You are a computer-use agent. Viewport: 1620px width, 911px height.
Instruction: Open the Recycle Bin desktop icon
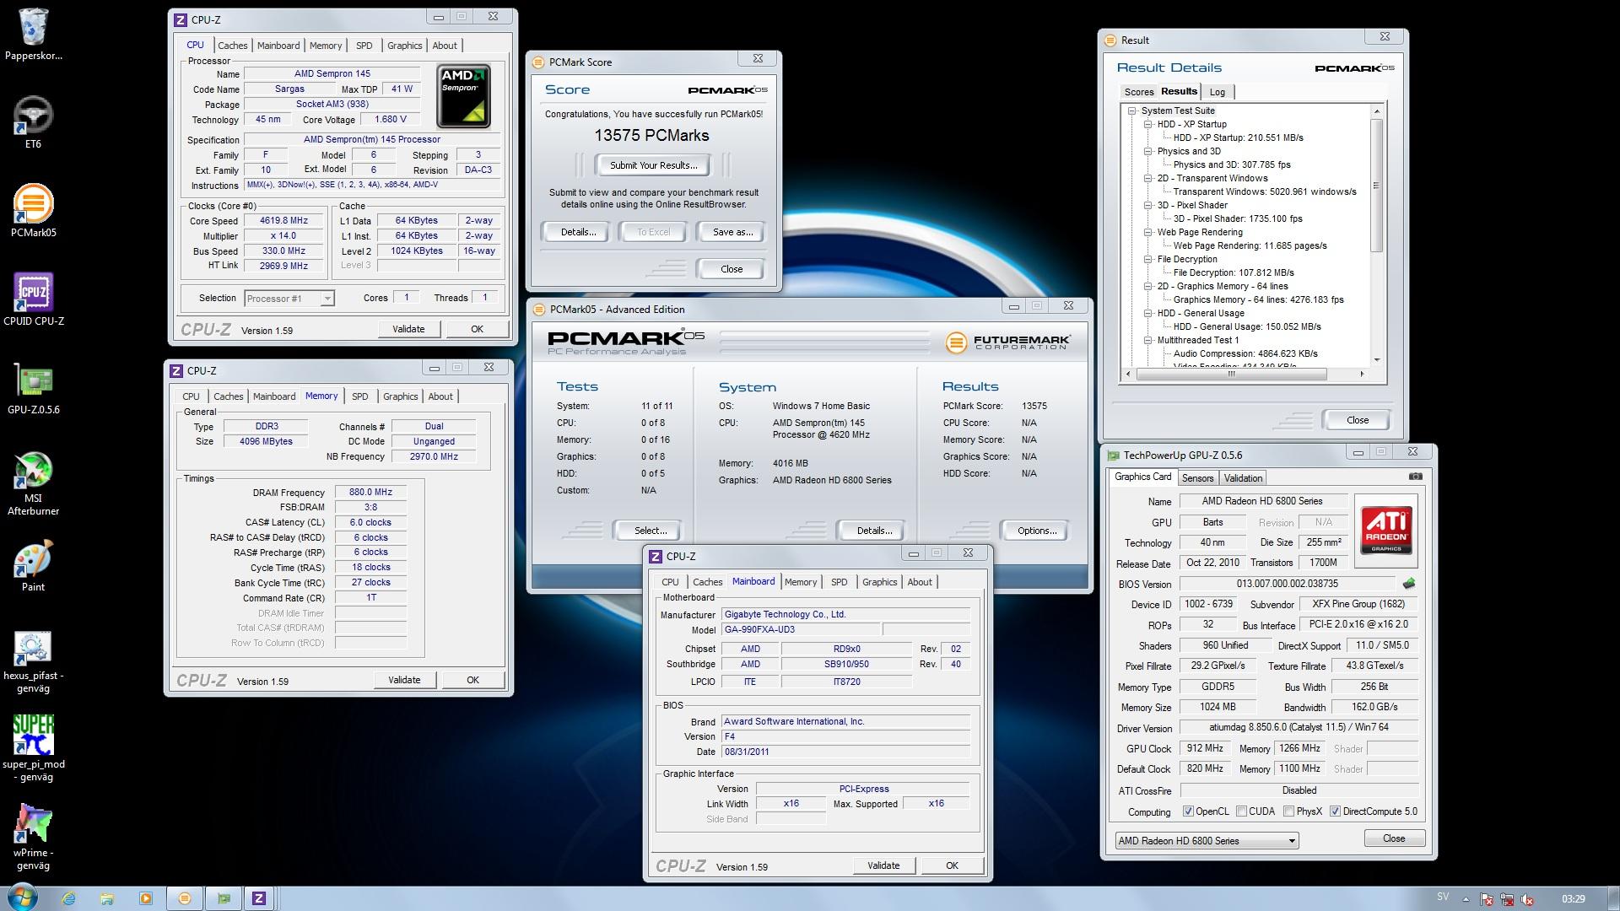pos(34,34)
